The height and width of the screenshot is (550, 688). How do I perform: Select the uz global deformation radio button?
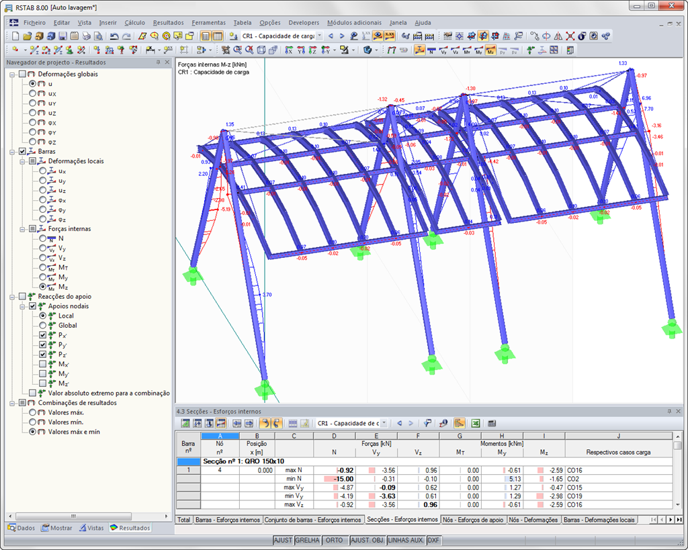click(x=32, y=112)
